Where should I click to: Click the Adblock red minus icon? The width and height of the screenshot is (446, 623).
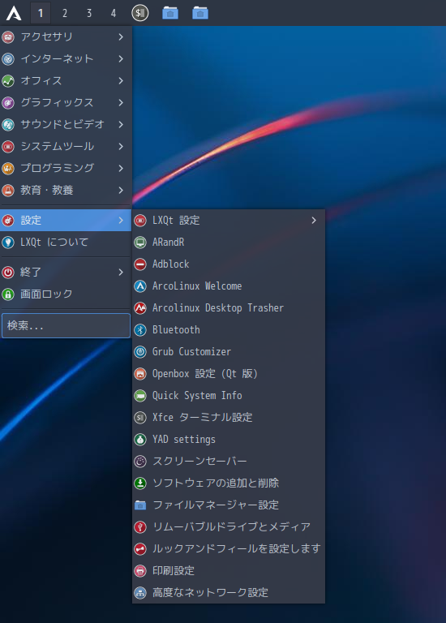point(140,264)
